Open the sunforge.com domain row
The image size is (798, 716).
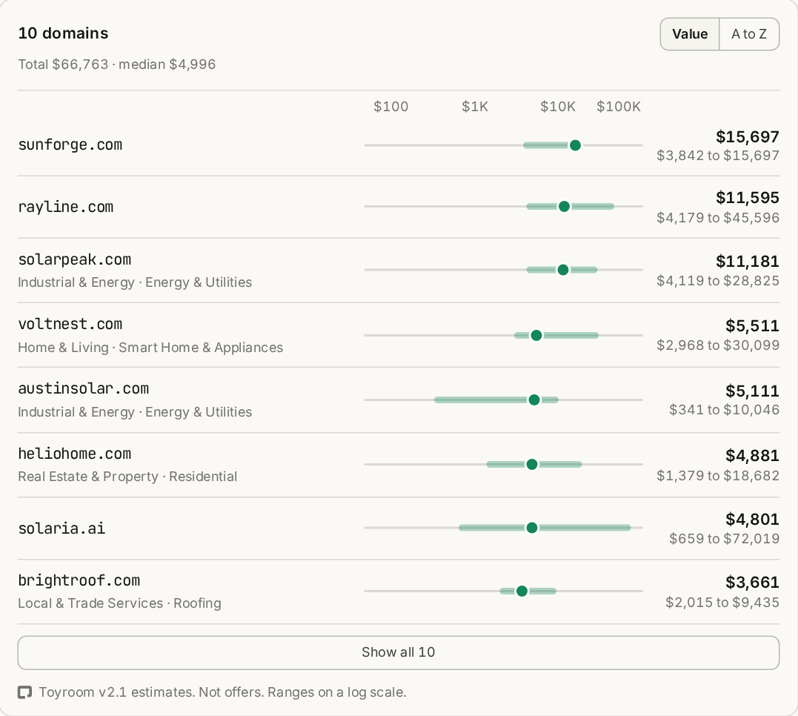click(399, 145)
